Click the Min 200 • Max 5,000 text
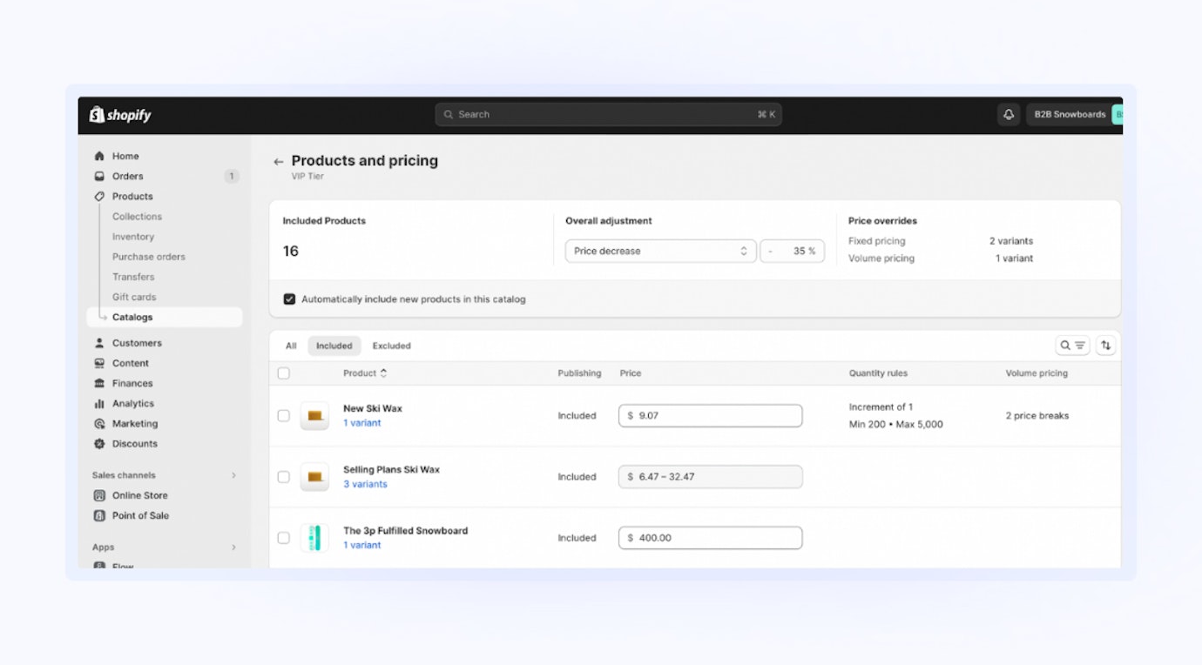 895,424
